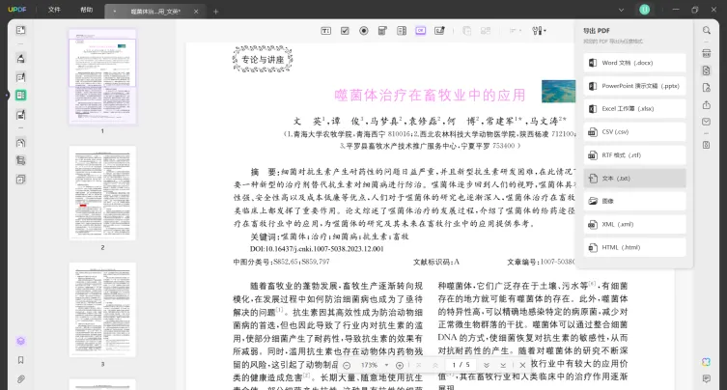
Task: Open the lowest icon in the right sidebar's upper group
Action: pyautogui.click(x=706, y=145)
